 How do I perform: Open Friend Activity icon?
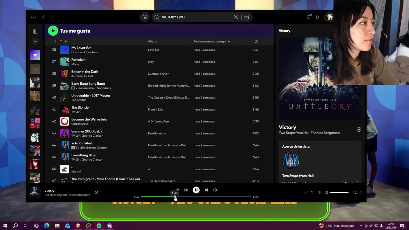point(317,17)
